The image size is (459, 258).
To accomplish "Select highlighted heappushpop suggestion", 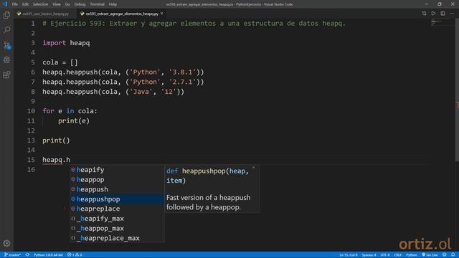I will coord(117,199).
